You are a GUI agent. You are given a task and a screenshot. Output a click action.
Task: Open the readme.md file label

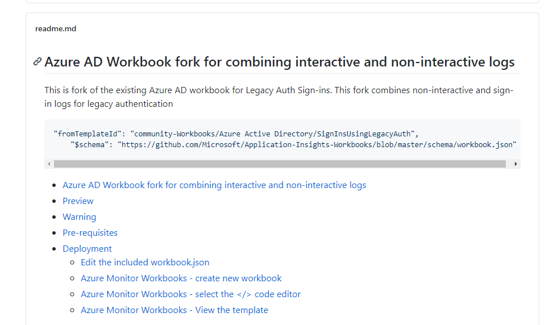click(x=56, y=29)
